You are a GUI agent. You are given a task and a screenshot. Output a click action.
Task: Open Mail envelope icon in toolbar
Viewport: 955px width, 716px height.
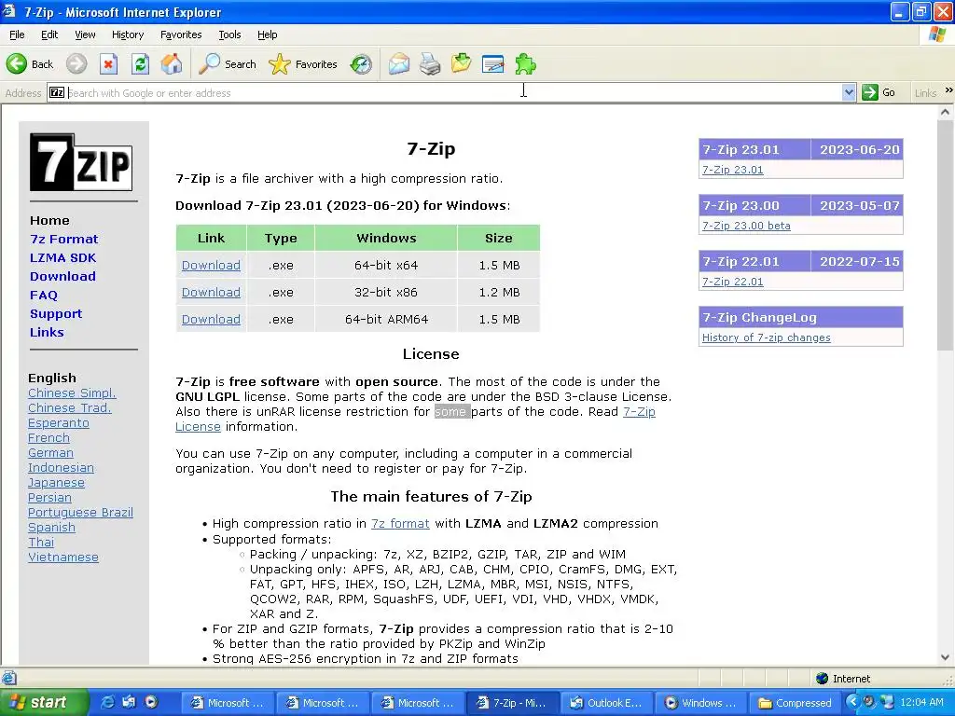[399, 64]
